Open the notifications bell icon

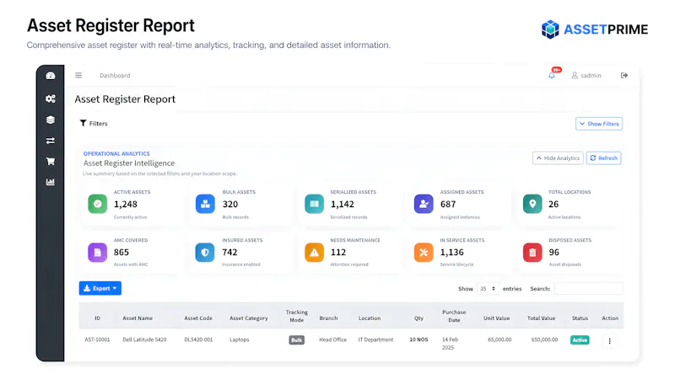click(x=552, y=76)
